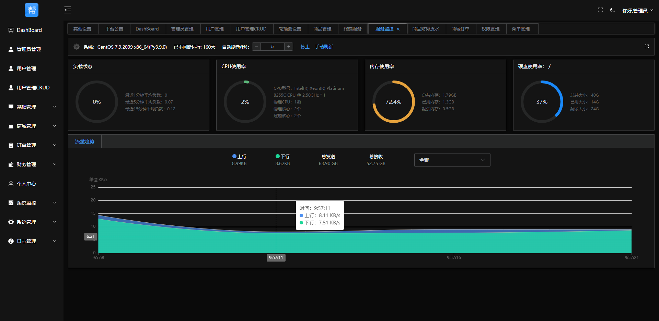The width and height of the screenshot is (659, 321).
Task: Expand the monitoring panel to fullscreen
Action: 647,47
